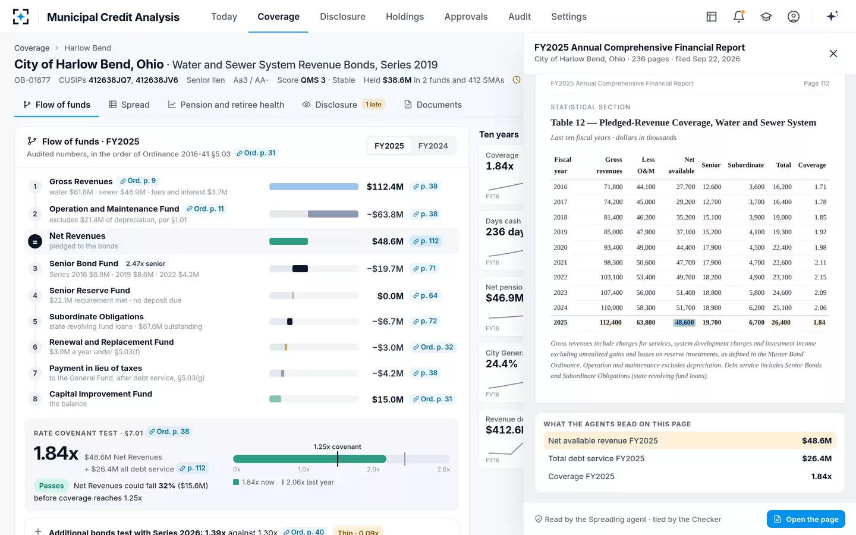The width and height of the screenshot is (856, 535).
Task: Open p. 71 citation for Senior Bond Fund
Action: point(424,269)
